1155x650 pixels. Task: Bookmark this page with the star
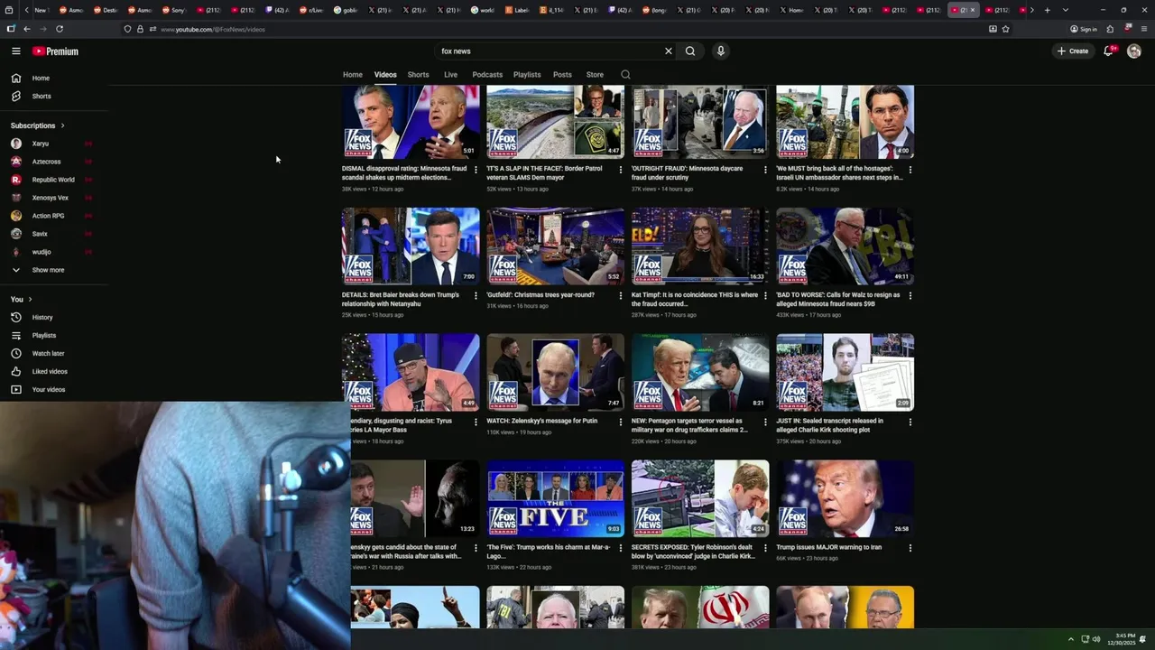(1005, 29)
